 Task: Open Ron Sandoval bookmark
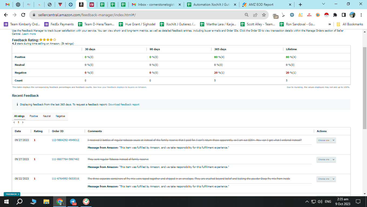click(297, 24)
